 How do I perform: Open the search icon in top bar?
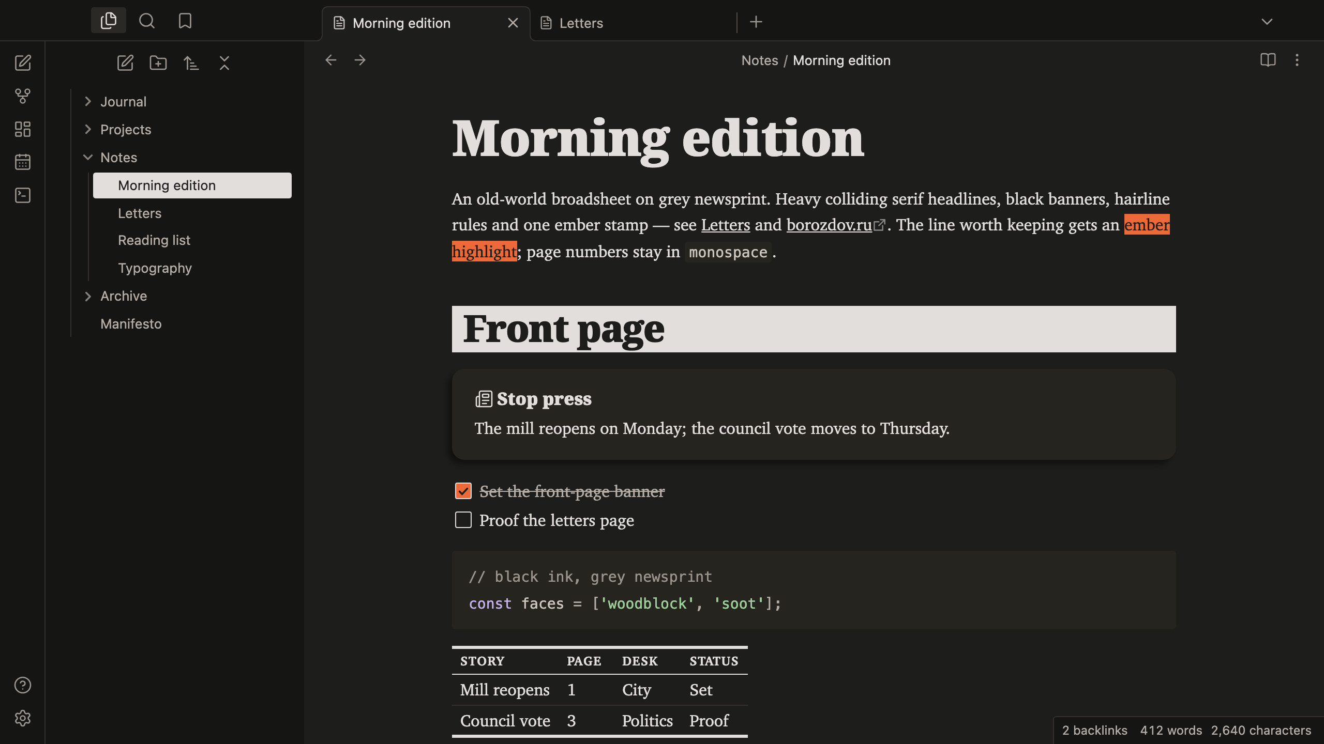click(x=147, y=21)
